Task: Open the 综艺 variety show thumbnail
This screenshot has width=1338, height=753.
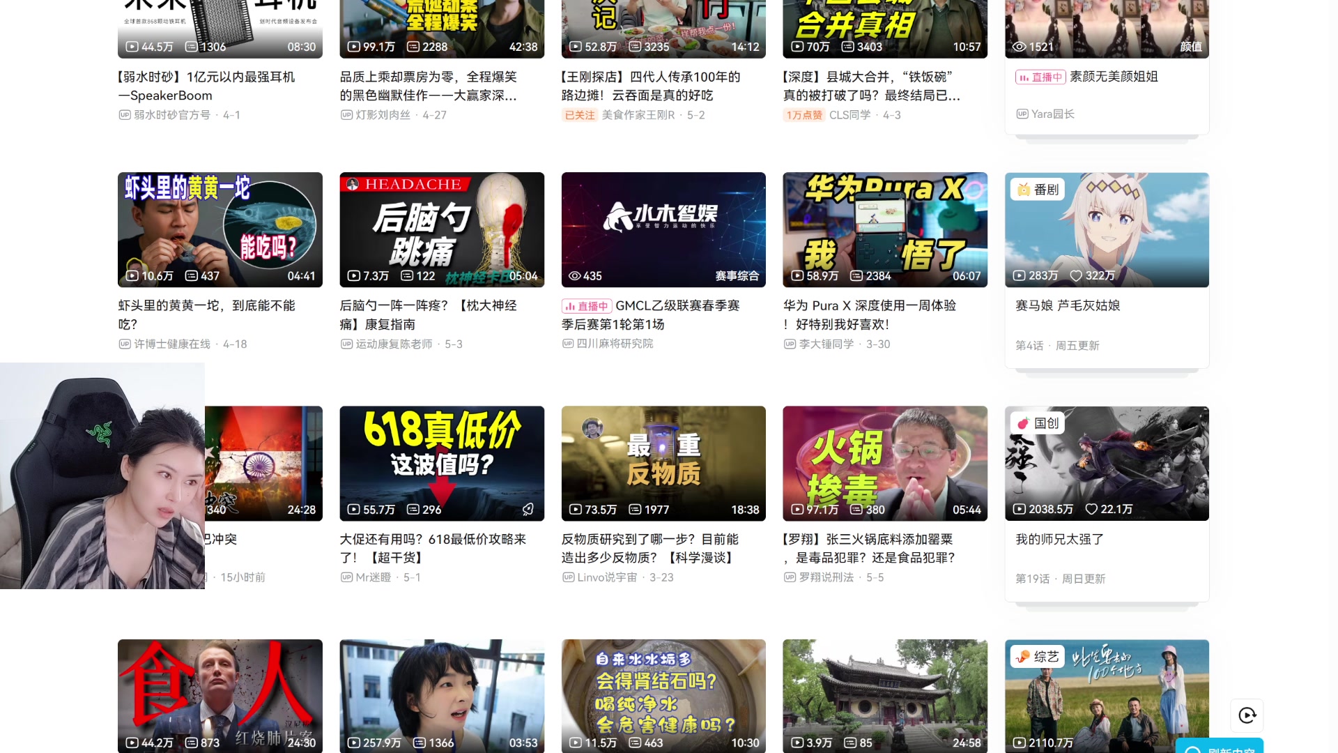Action: tap(1107, 696)
